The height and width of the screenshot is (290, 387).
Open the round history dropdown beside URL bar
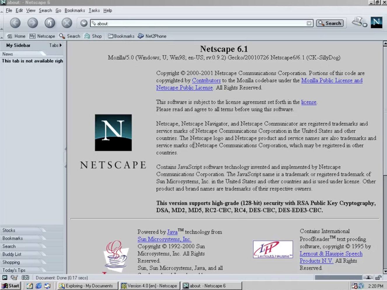point(84,23)
